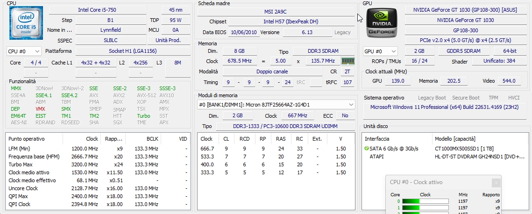Click the 8 GB memory size field
Screen dimensions: 532x214
click(240, 51)
